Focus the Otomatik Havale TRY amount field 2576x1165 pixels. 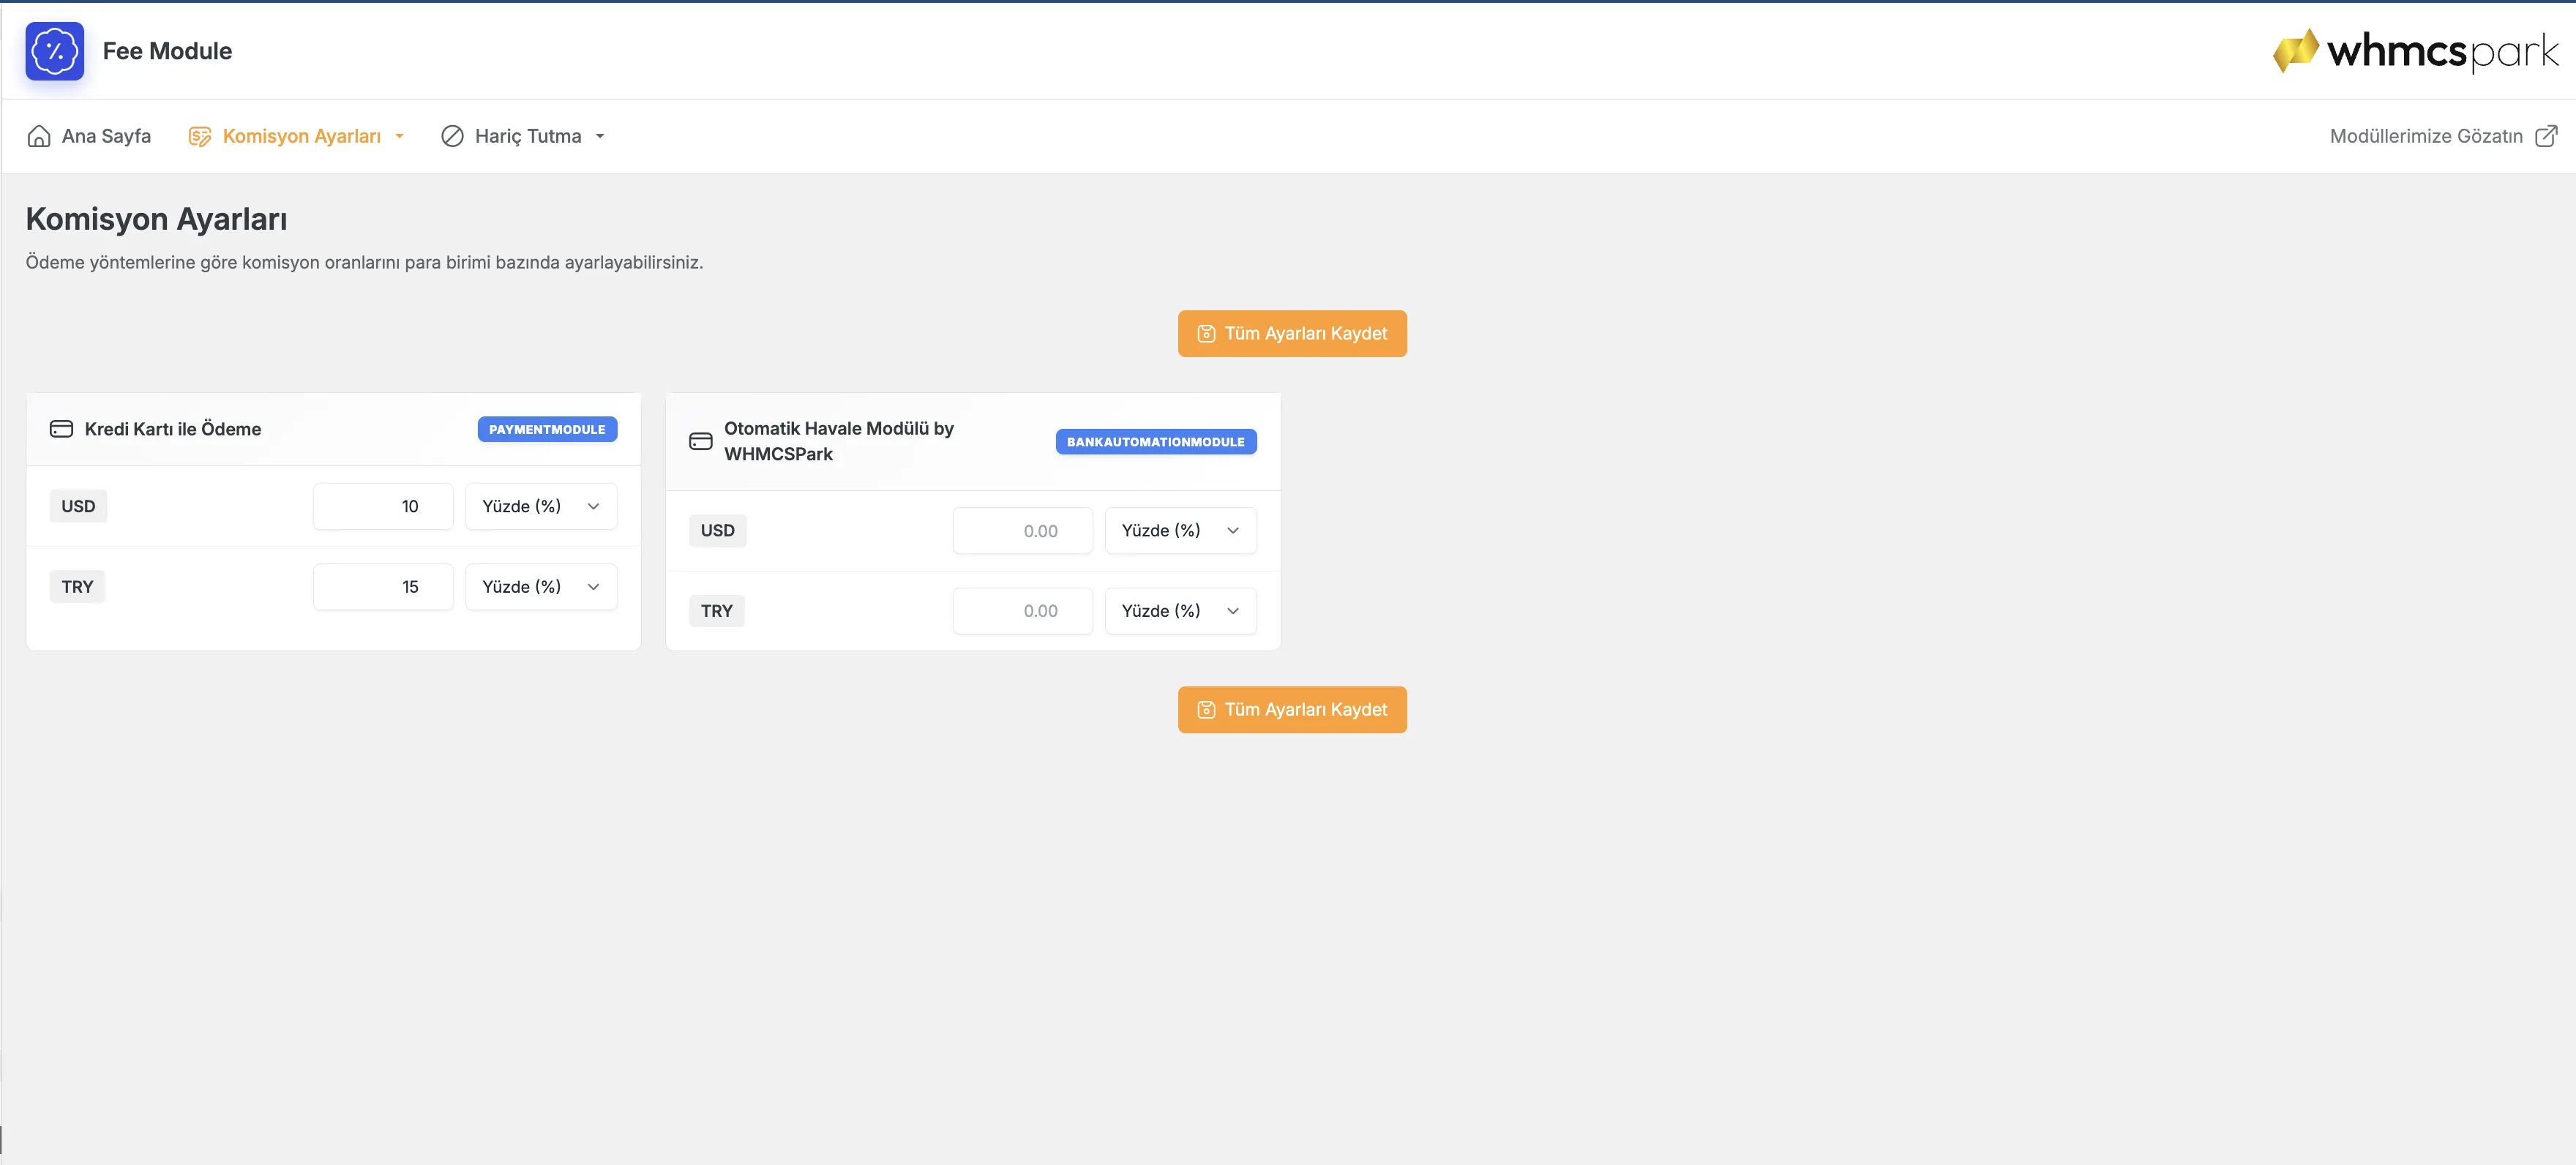(x=1022, y=611)
